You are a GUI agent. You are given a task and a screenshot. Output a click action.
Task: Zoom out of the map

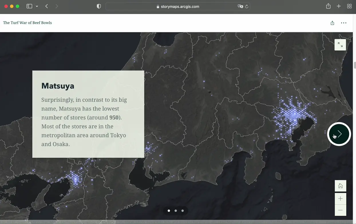pyautogui.click(x=341, y=210)
